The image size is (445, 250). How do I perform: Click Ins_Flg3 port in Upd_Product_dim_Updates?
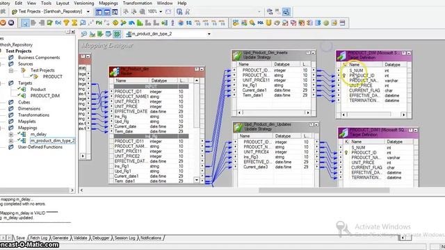(250, 157)
